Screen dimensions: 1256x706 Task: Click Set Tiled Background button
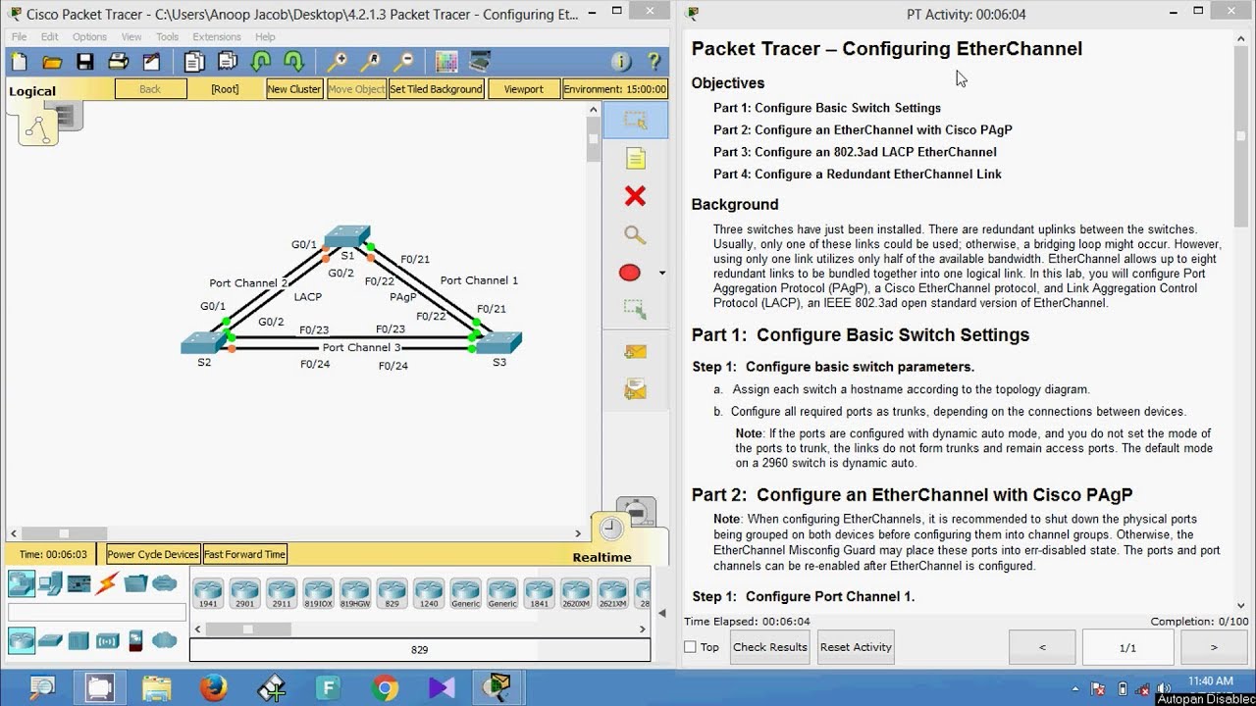point(437,88)
